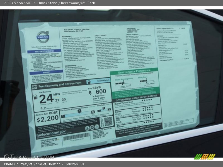Click the barcode at the sticker bottom

click(x=76, y=137)
